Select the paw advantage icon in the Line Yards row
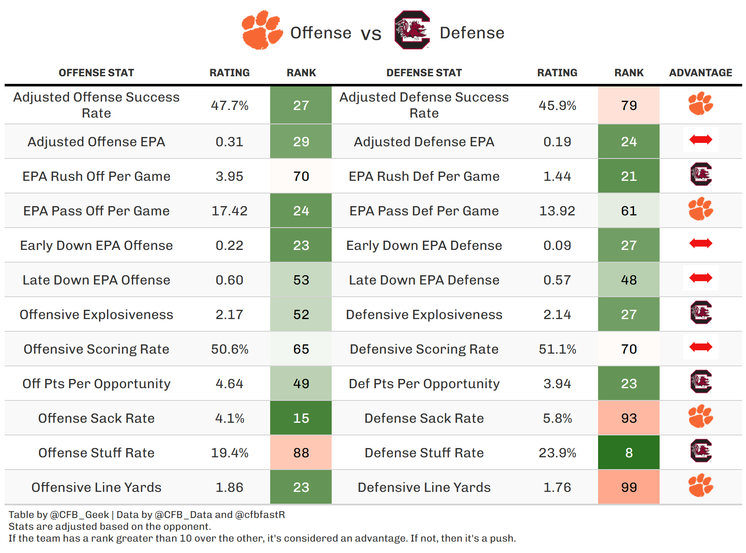Screen dimensions: 746x553 (x=700, y=486)
